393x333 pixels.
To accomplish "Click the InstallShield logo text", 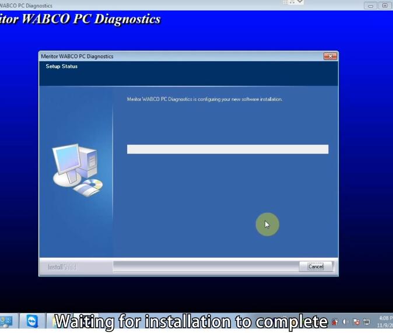I will point(62,267).
